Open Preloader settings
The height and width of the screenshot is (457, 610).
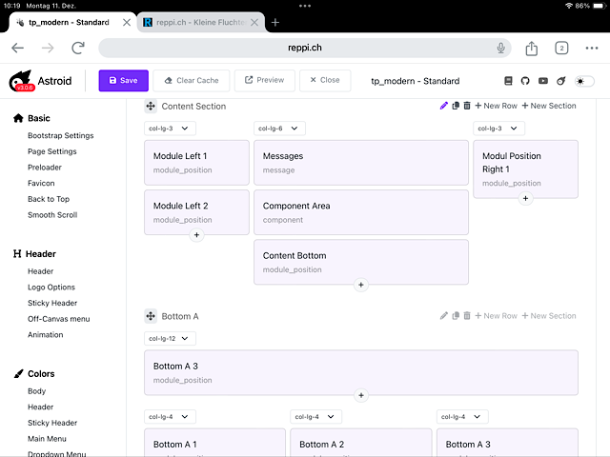[x=45, y=168]
